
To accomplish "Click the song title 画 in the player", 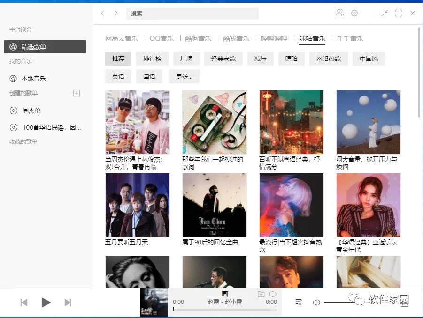I will [x=225, y=294].
